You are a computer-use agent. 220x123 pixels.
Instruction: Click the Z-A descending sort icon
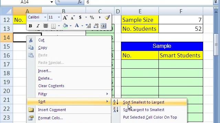[x=116, y=110]
